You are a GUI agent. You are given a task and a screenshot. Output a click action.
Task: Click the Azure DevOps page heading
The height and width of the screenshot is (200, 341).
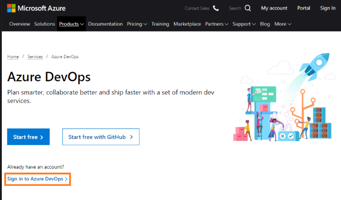tap(49, 77)
